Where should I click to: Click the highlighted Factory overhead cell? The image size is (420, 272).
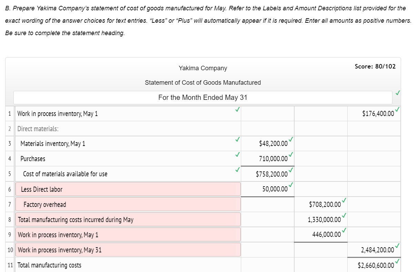click(127, 204)
